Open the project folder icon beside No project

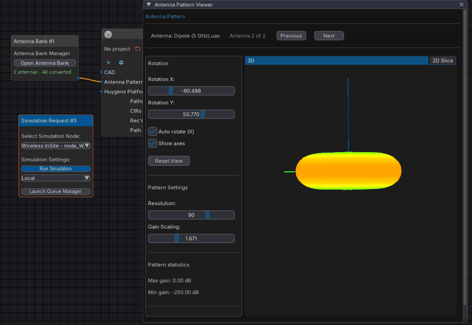point(138,49)
